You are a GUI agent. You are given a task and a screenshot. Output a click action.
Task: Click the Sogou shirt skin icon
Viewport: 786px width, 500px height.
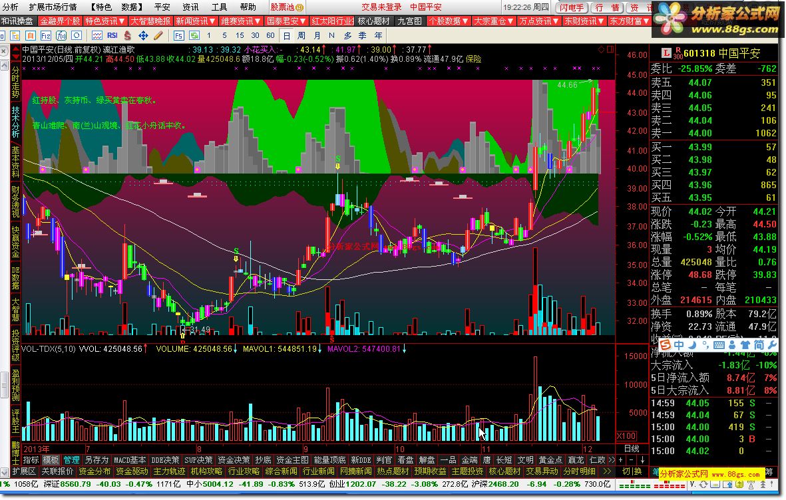(x=745, y=344)
